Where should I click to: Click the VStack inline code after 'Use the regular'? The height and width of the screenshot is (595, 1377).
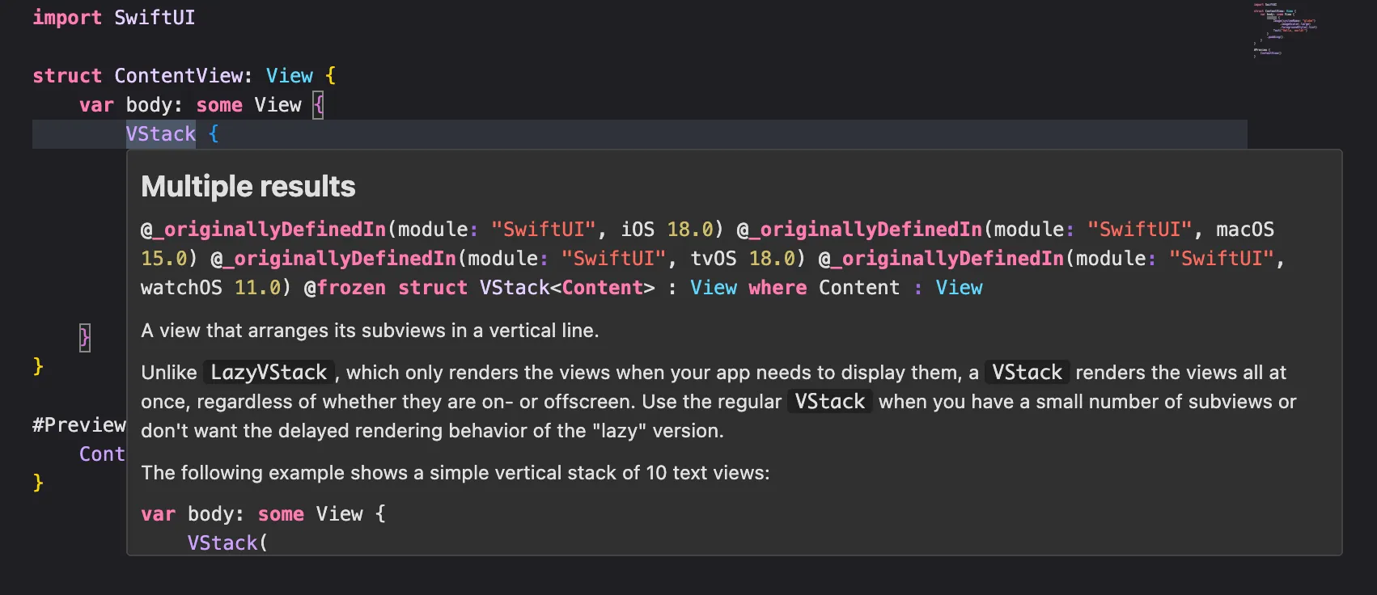[829, 402]
